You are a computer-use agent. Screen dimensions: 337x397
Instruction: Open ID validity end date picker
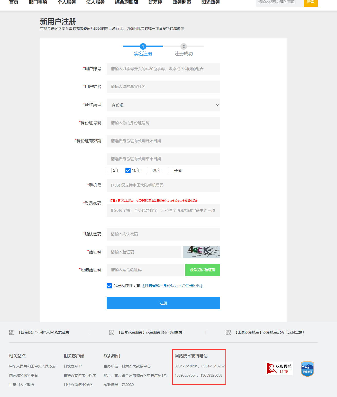(163, 159)
